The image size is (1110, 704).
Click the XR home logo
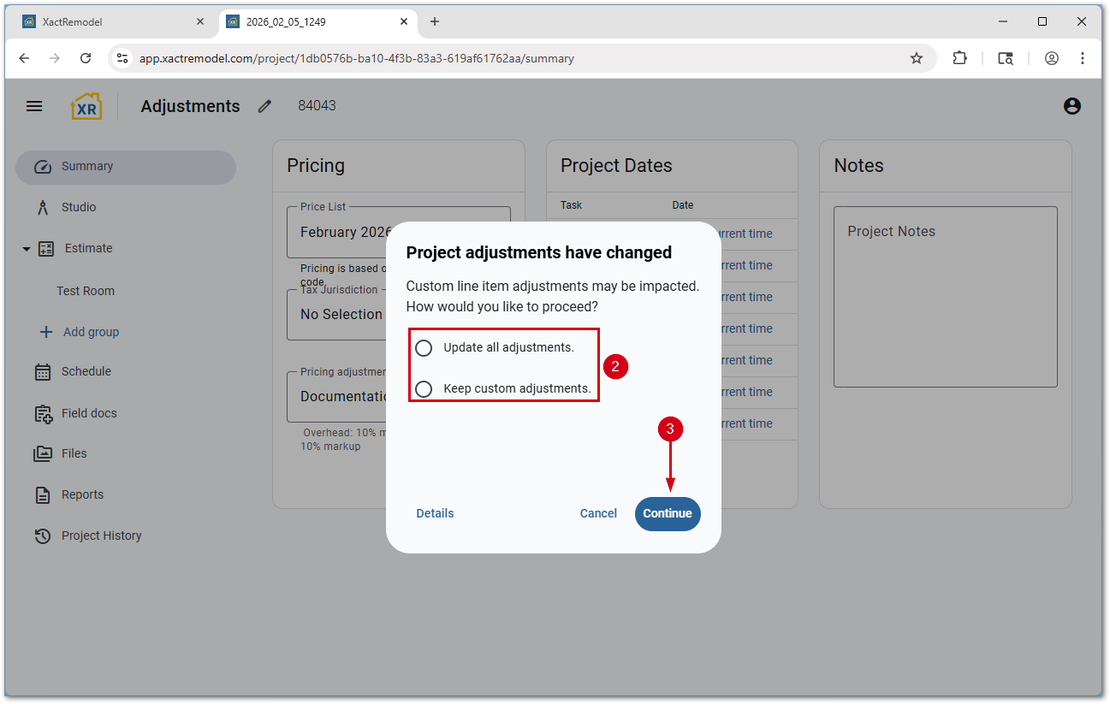[86, 105]
